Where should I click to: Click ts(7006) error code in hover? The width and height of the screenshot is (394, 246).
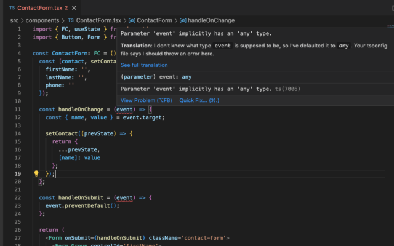click(287, 89)
